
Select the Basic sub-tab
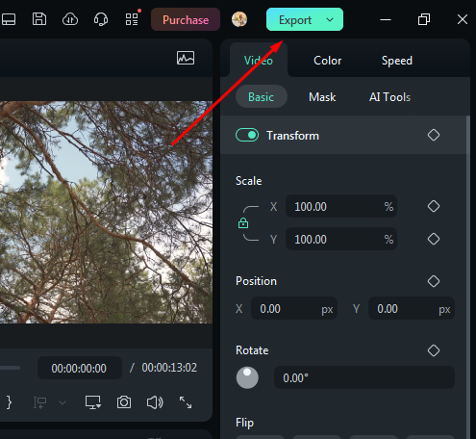pyautogui.click(x=262, y=96)
